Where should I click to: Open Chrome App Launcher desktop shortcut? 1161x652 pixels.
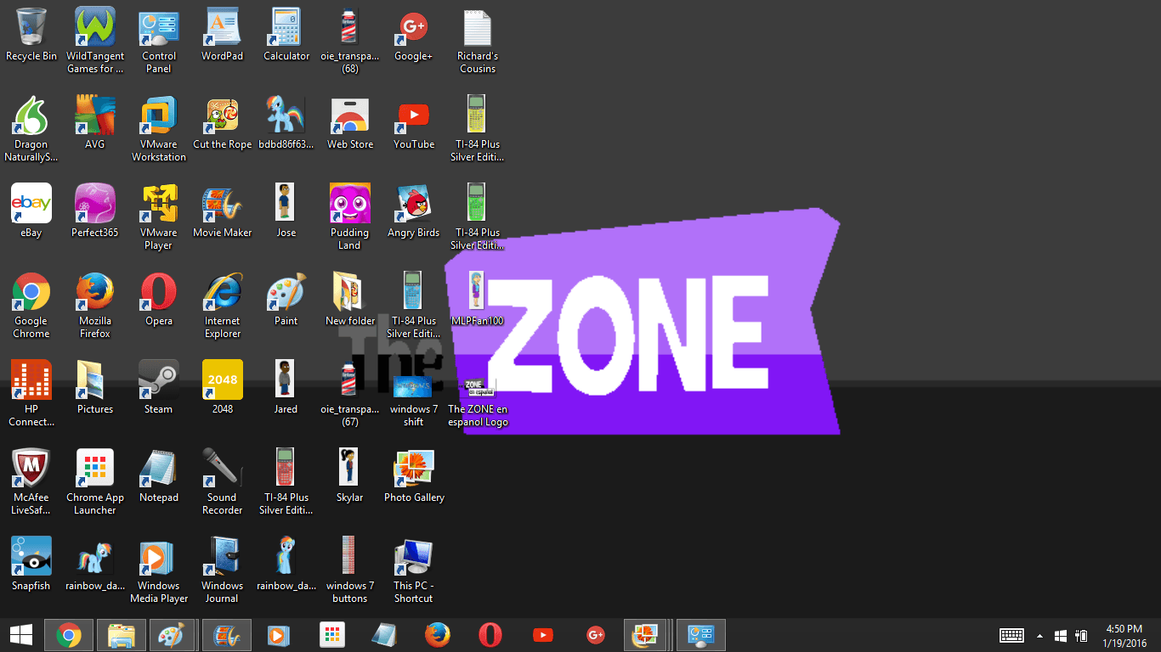click(95, 482)
